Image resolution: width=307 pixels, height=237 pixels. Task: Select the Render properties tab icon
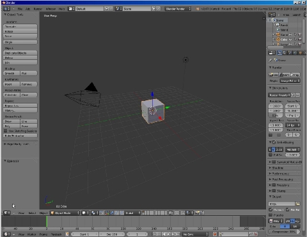[x=279, y=53]
